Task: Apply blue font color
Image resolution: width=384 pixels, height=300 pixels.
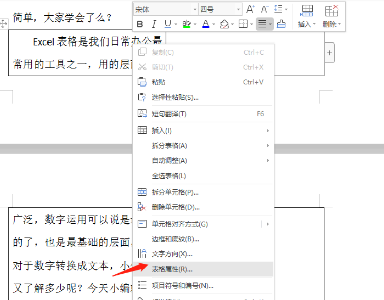Action: click(206, 24)
